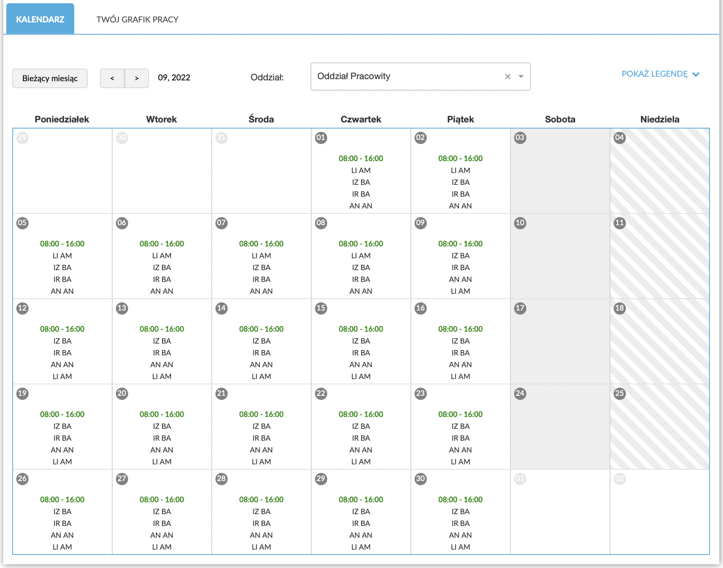This screenshot has height=568, width=723.
Task: Open the 08:00 - 16:00 shift on day 30
Action: point(461,499)
